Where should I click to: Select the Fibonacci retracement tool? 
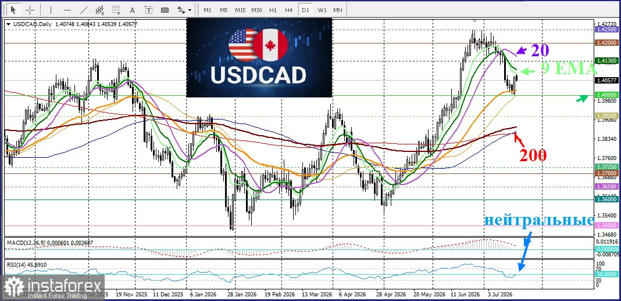click(x=116, y=10)
